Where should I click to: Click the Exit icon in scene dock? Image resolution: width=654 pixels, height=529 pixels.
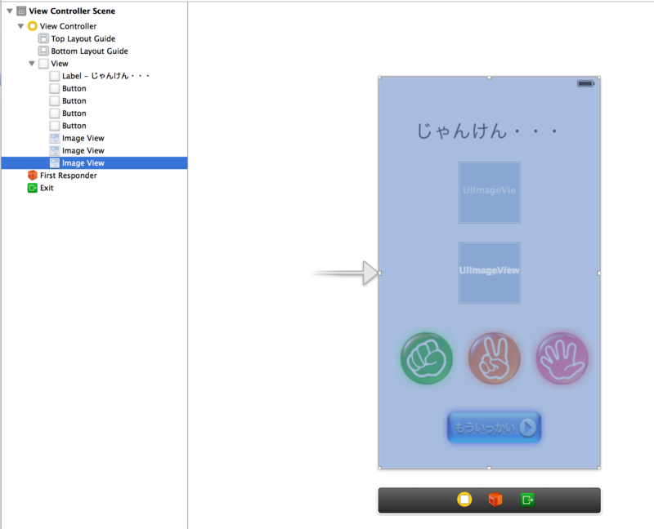pos(527,500)
